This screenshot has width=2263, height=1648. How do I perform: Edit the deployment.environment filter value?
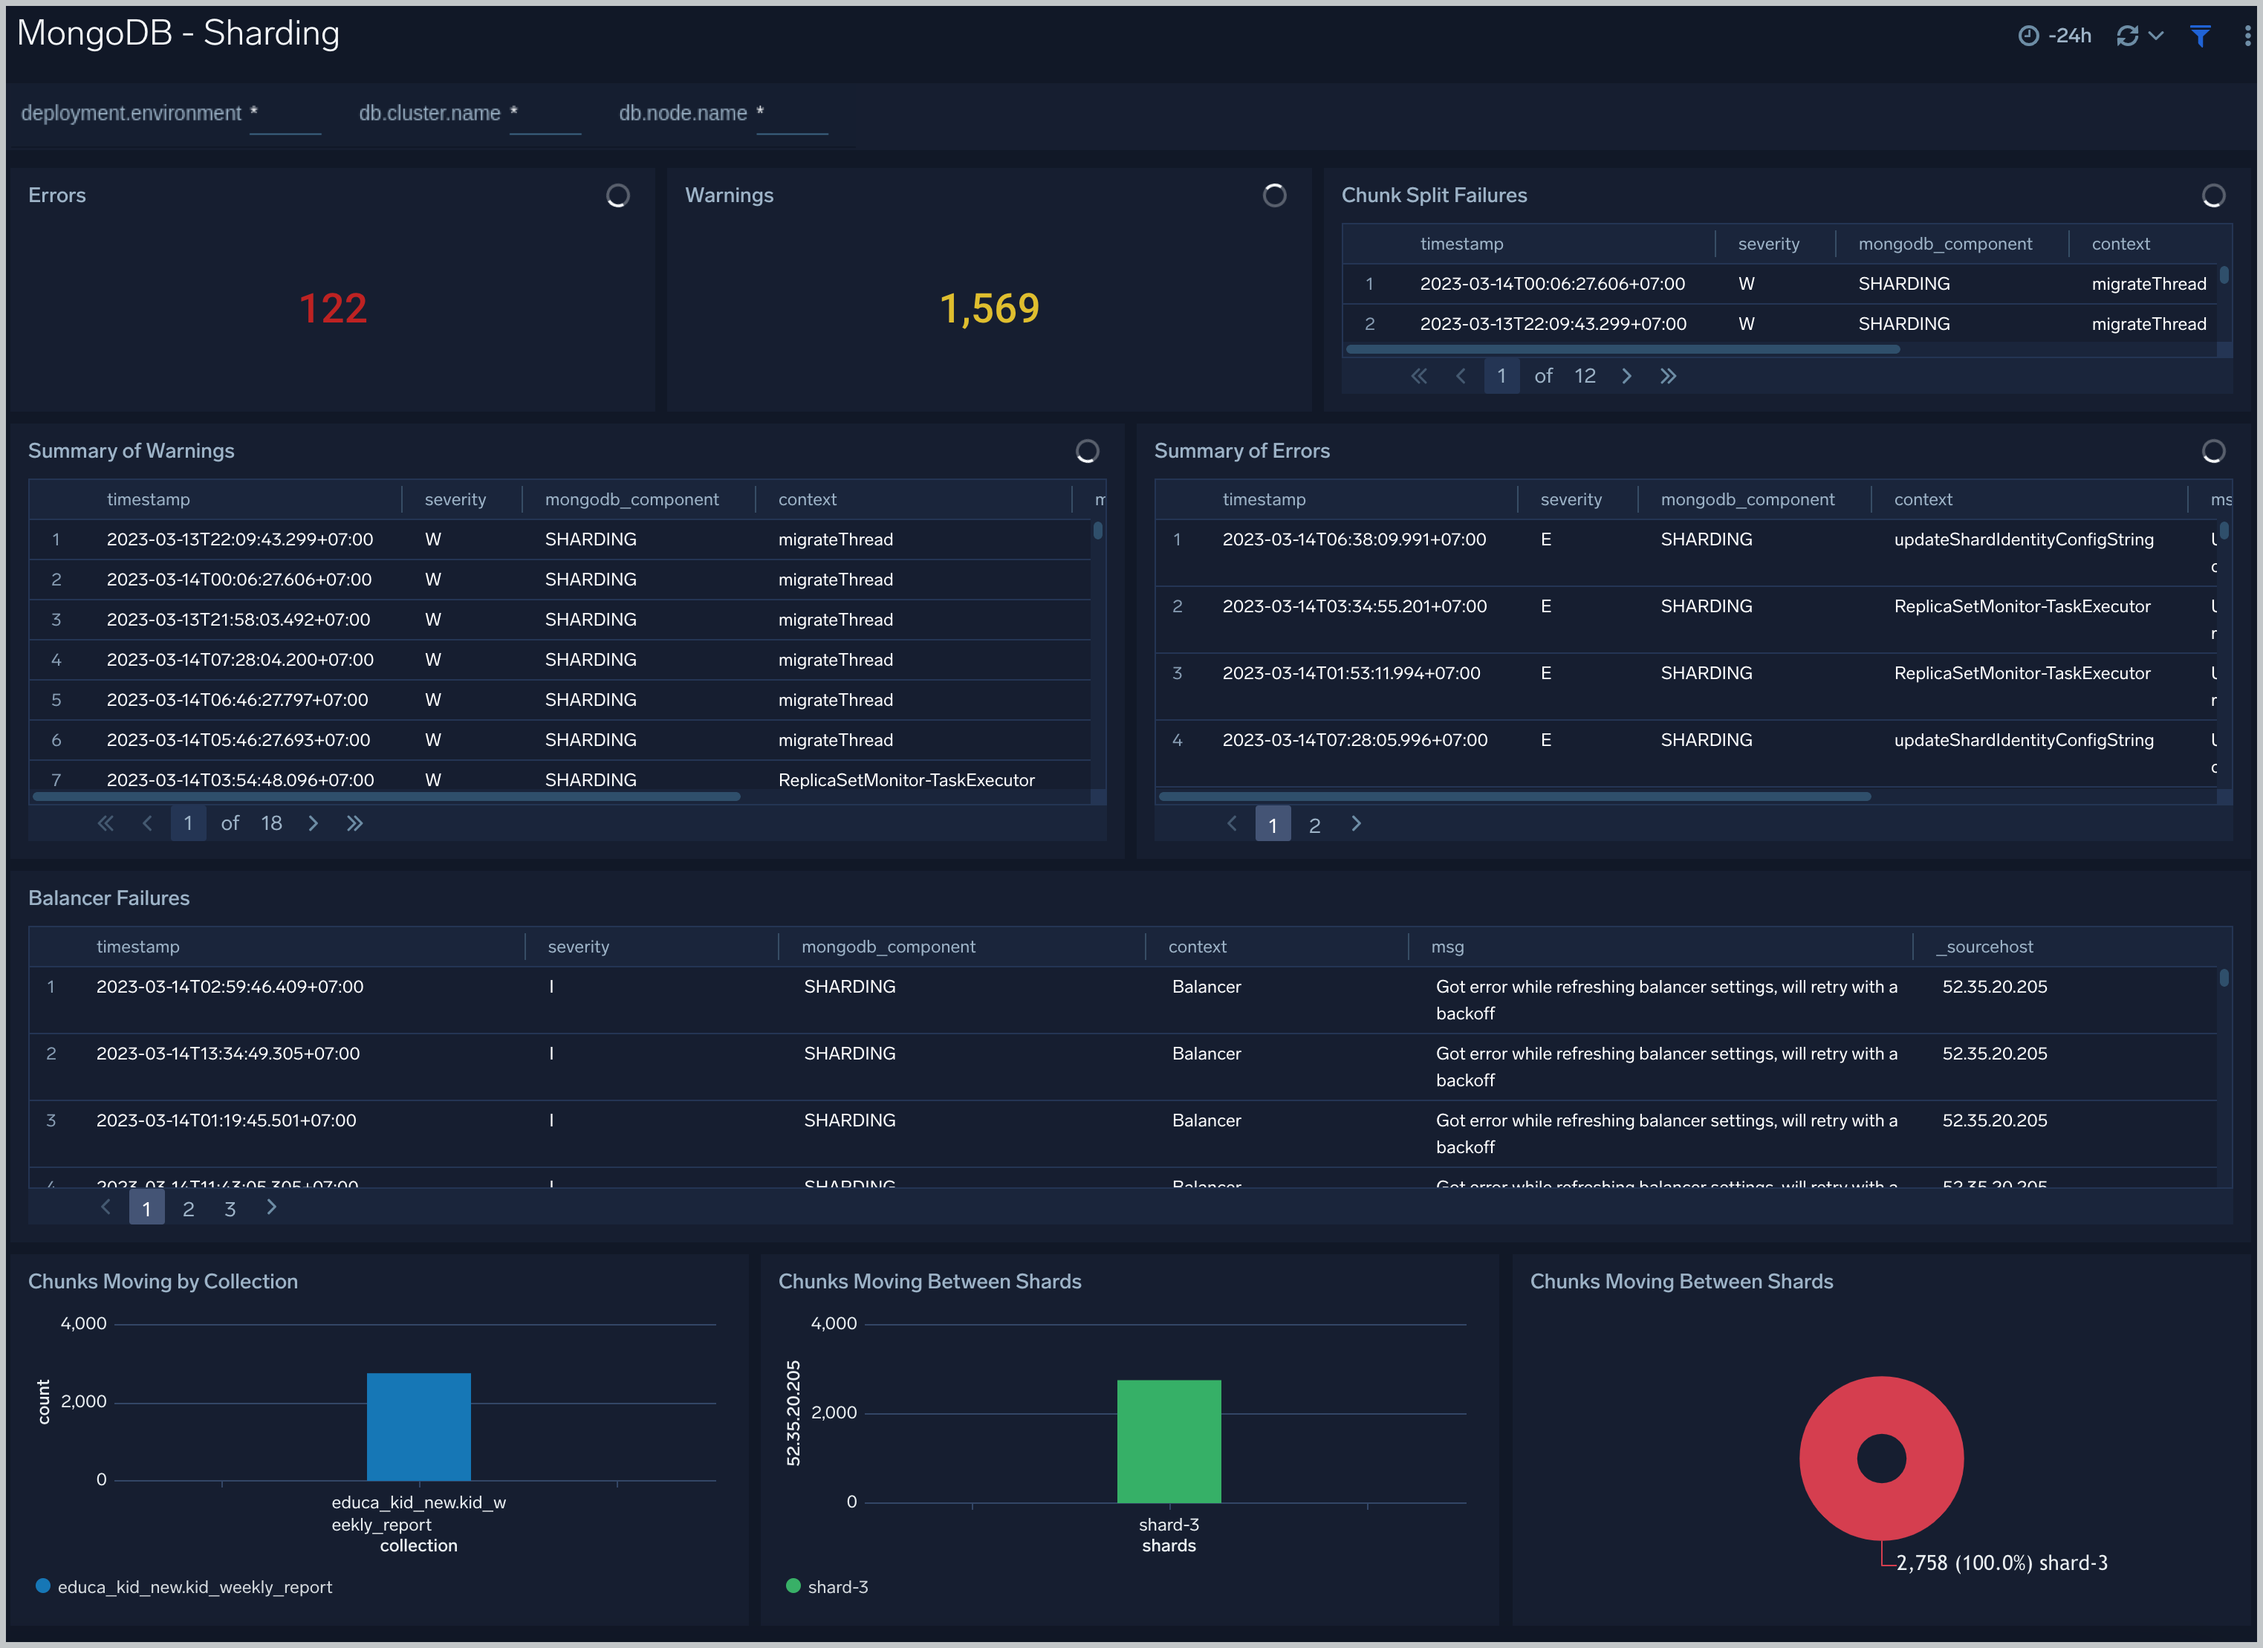[x=285, y=114]
